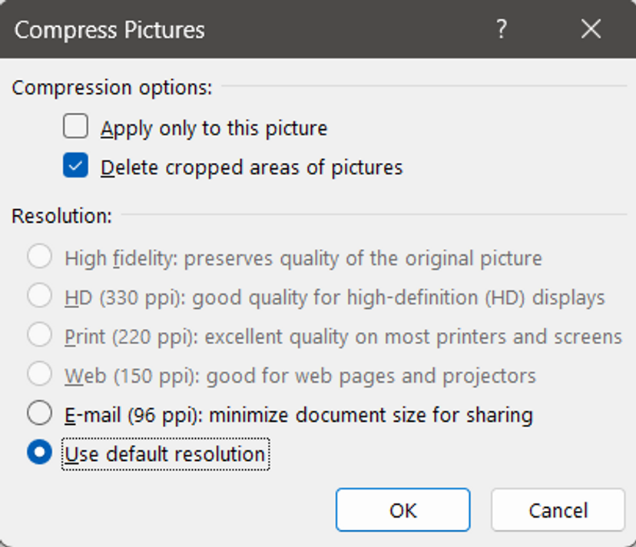Keep Use default resolution selected
Screen dimensions: 636x547
pyautogui.click(x=39, y=453)
